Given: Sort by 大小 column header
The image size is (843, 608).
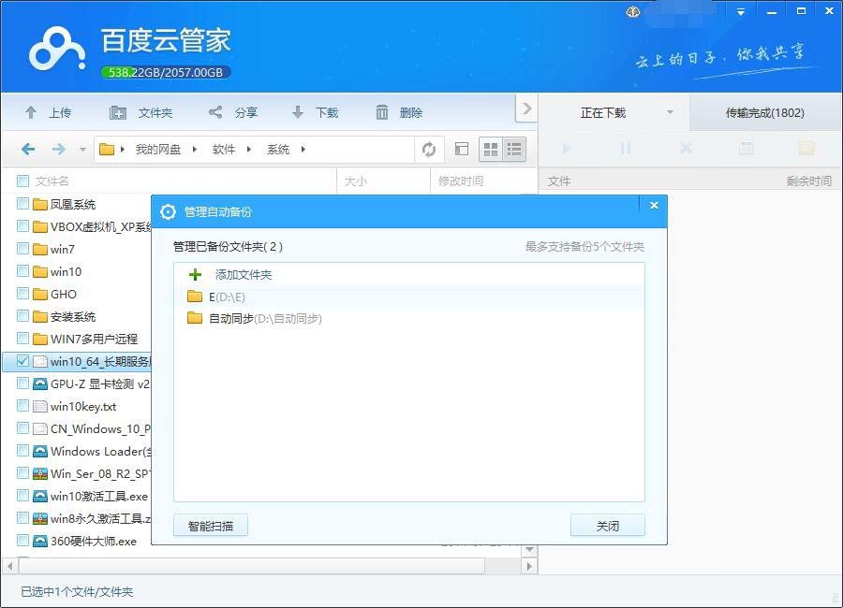Looking at the screenshot, I should [355, 181].
